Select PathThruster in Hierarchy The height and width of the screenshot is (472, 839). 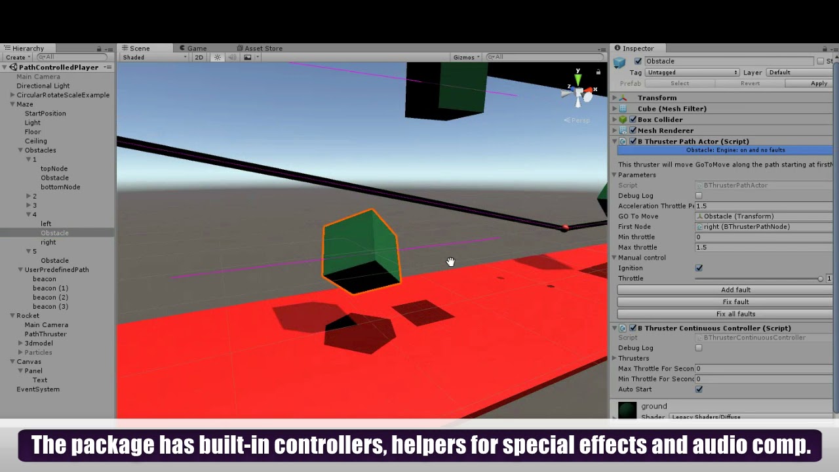point(46,334)
